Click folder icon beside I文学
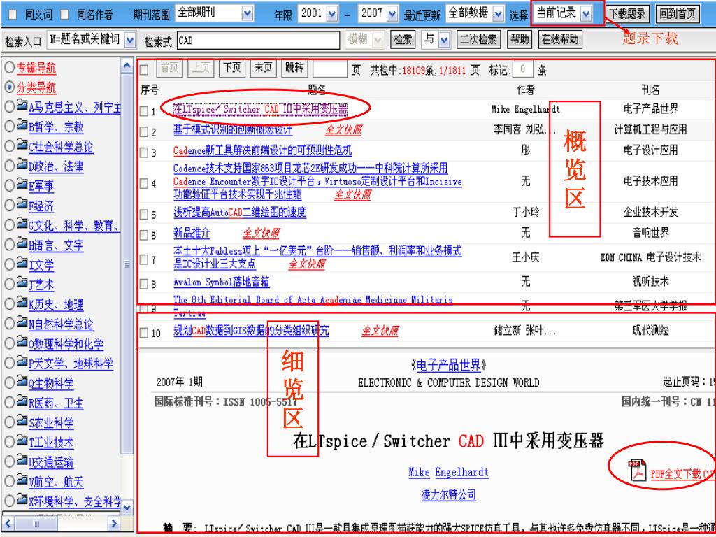The height and width of the screenshot is (537, 716). click(x=22, y=264)
